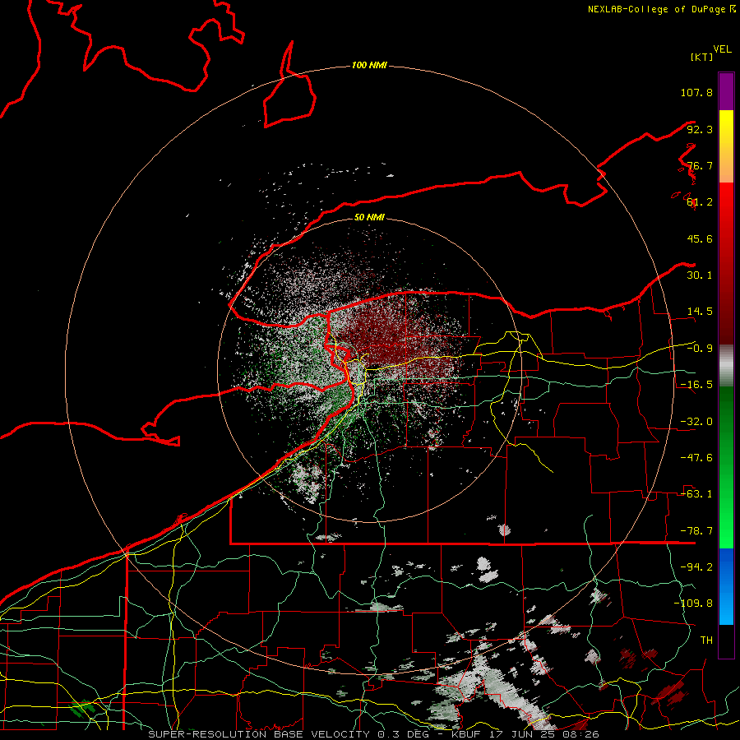Click the blue segment of the velocity color bar

coord(726,586)
